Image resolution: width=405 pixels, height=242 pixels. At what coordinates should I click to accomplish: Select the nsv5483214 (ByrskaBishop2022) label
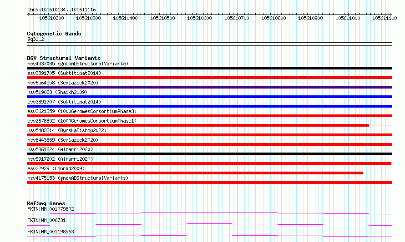[x=67, y=130]
